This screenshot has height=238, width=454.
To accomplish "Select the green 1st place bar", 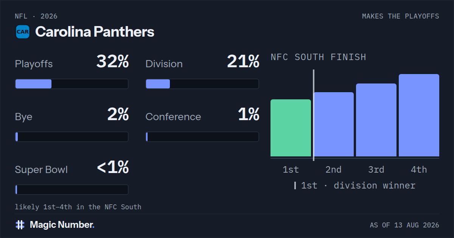I will (x=291, y=128).
